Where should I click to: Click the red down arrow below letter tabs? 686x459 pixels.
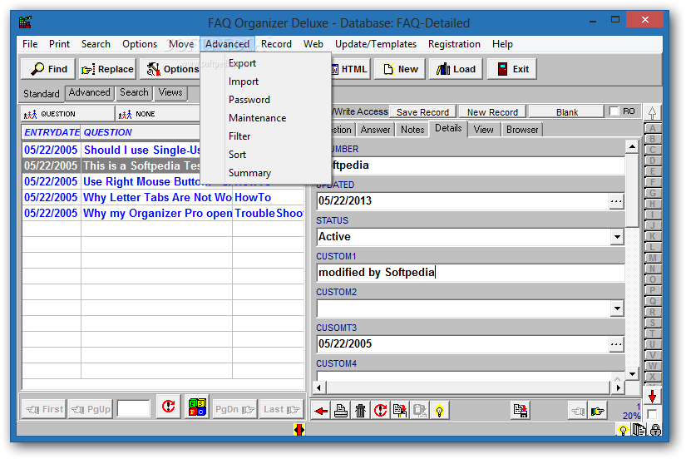coord(652,397)
